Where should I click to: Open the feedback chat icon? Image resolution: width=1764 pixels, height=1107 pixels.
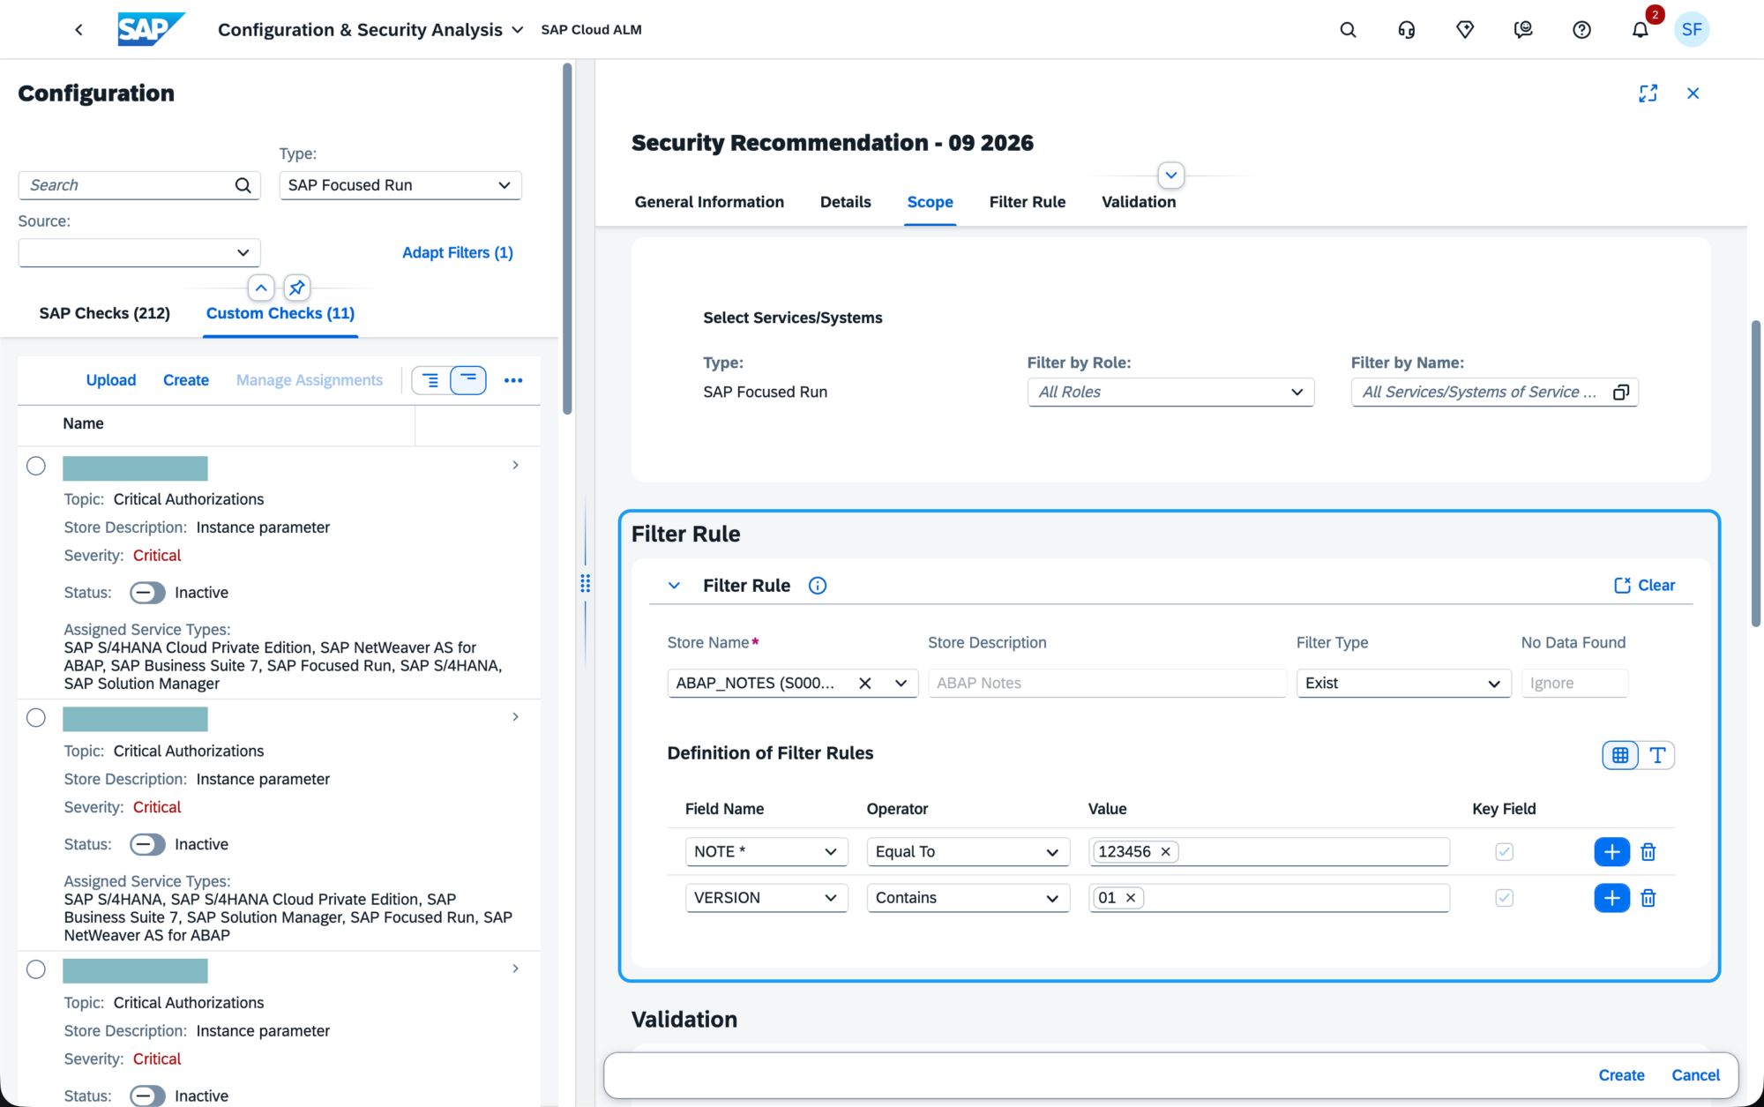[1523, 30]
